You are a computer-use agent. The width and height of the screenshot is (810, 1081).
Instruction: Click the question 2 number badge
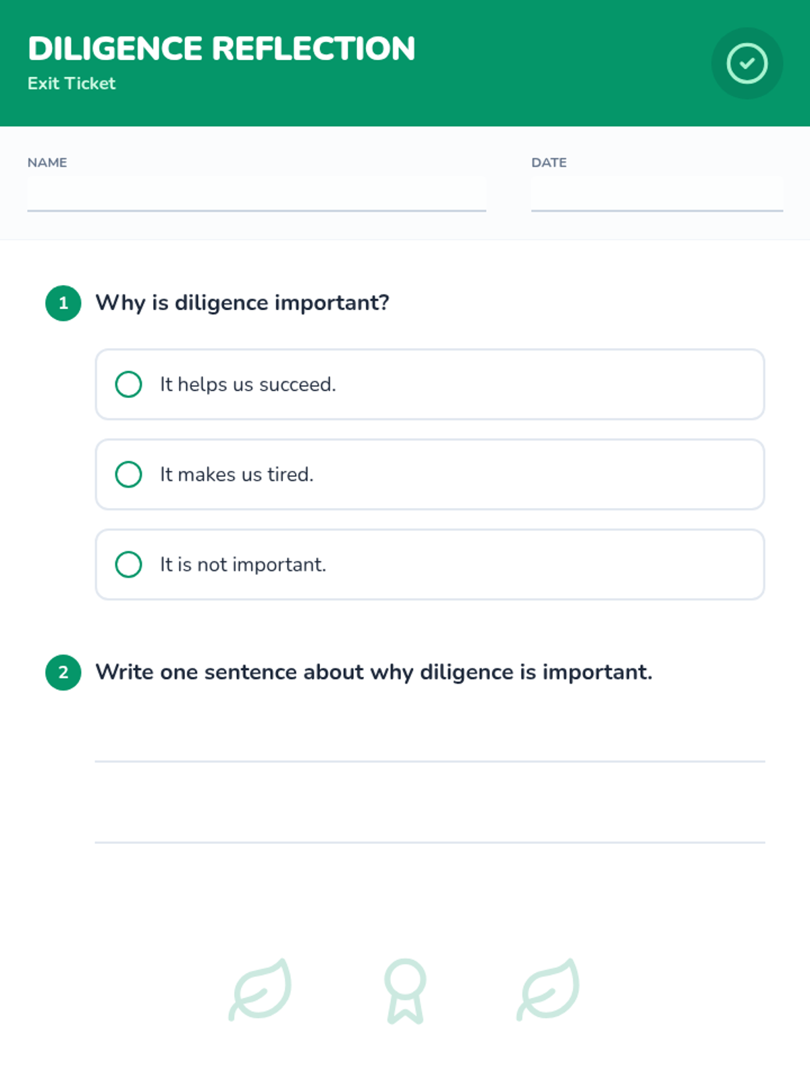tap(63, 672)
